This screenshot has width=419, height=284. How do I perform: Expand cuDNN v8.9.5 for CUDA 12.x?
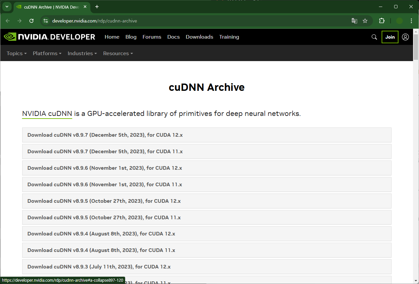click(207, 201)
